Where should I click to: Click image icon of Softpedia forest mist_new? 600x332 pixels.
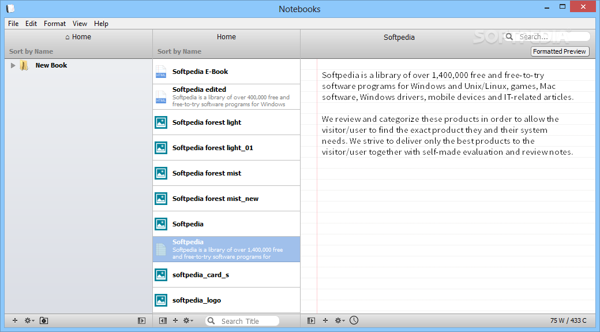161,199
